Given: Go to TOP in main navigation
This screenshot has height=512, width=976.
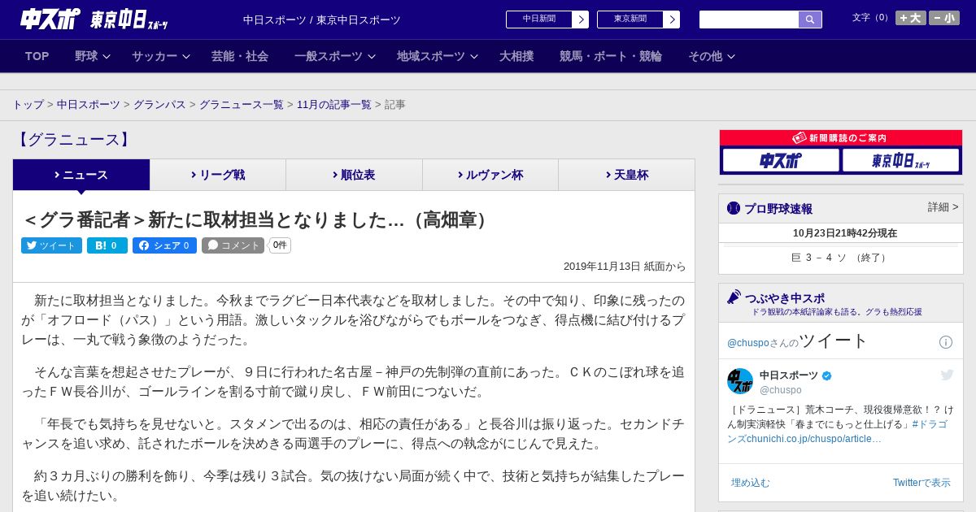Looking at the screenshot, I should 37,56.
